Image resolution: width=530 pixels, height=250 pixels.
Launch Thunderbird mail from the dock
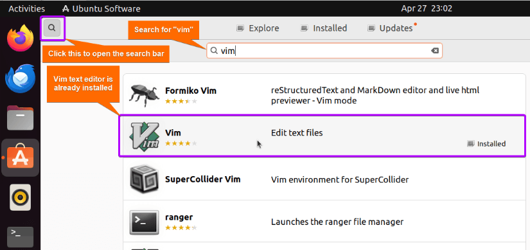point(21,78)
